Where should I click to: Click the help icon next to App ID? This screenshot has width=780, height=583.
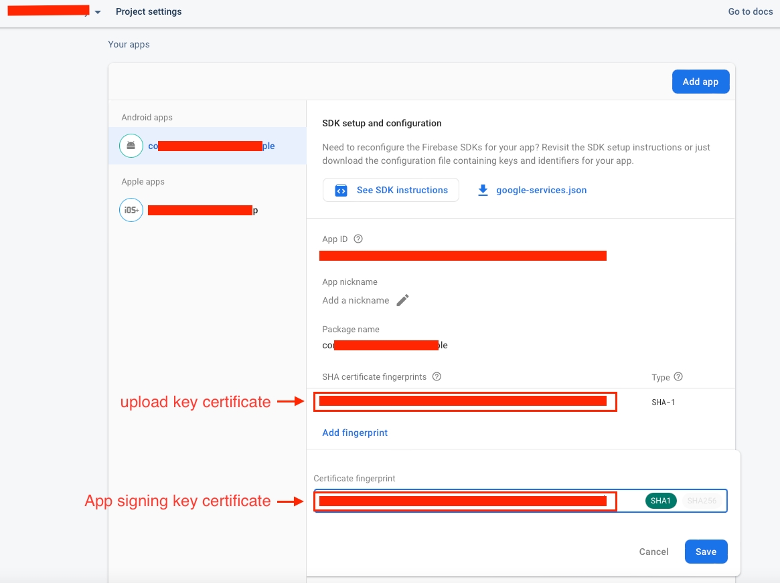click(358, 239)
